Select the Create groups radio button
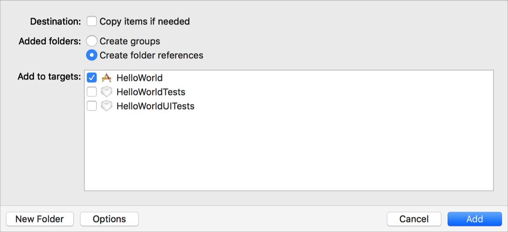Viewport: 508px width, 232px height. pos(92,41)
